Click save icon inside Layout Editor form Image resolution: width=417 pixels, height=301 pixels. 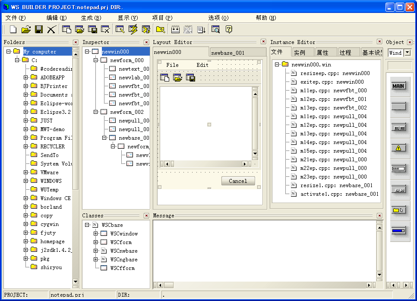[190, 78]
